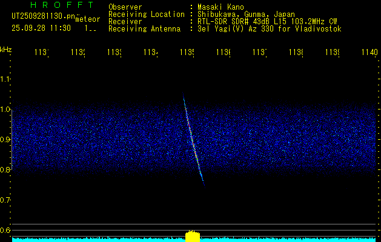
Task: Click the 1.1 frequency axis tick
Action: pyautogui.click(x=5, y=79)
